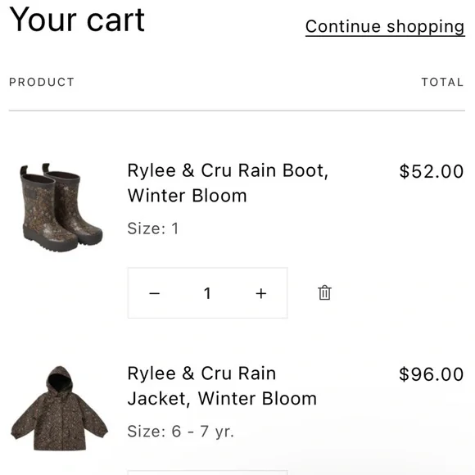Focus the Rain Boot quantity field showing 1

(x=207, y=293)
